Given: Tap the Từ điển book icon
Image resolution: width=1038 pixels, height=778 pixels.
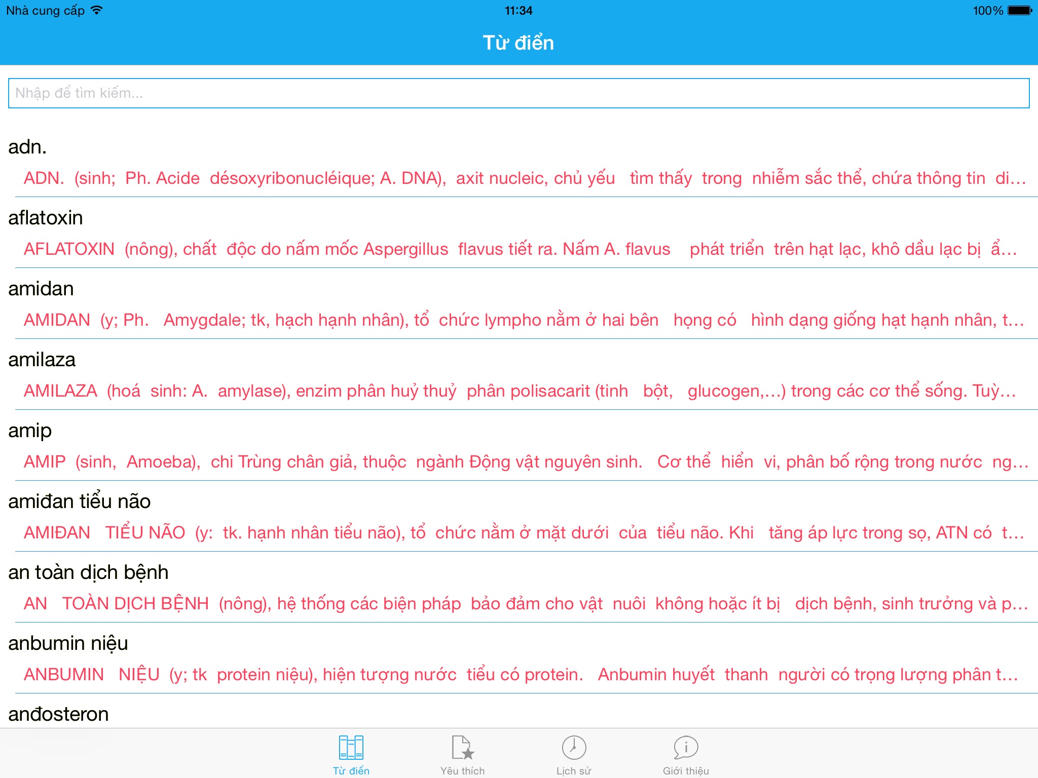Looking at the screenshot, I should coord(351,748).
